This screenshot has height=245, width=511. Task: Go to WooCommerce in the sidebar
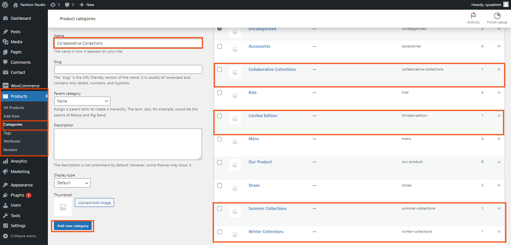click(25, 86)
